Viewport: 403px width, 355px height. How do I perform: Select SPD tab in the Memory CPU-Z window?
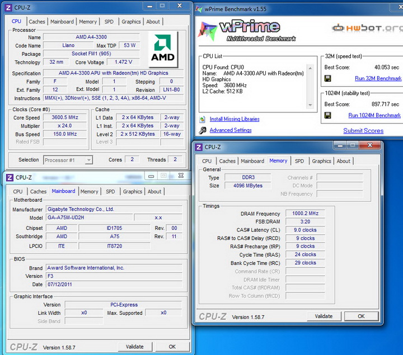(x=299, y=161)
